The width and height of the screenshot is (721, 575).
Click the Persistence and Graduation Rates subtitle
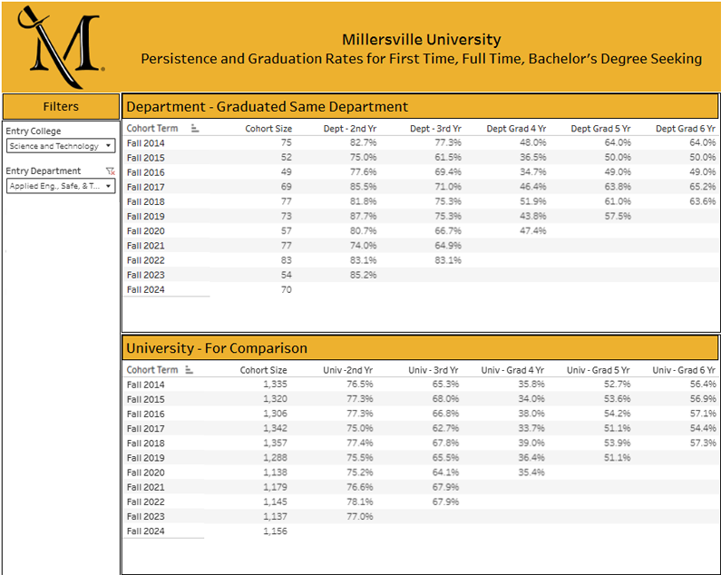[x=421, y=59]
